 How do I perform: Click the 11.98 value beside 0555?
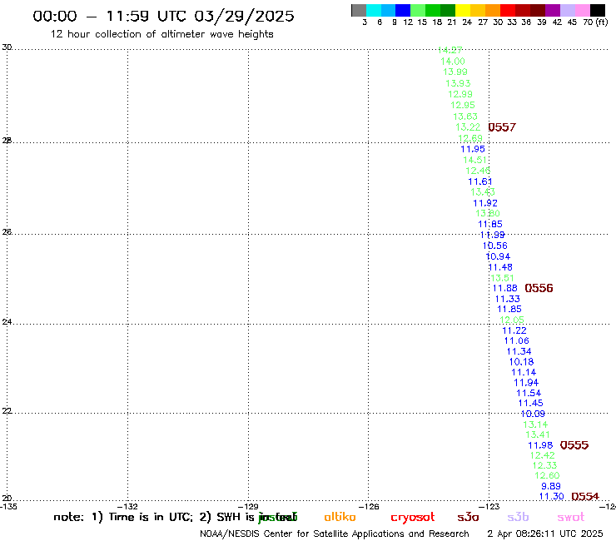pyautogui.click(x=540, y=445)
